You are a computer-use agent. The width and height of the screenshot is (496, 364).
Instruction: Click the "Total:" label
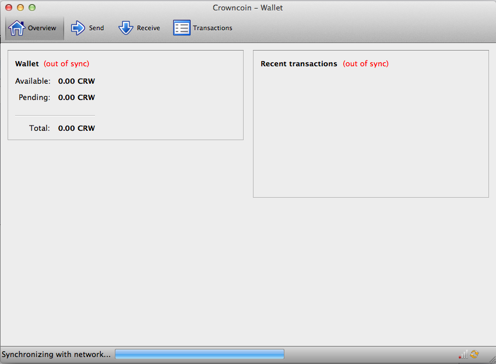[40, 128]
